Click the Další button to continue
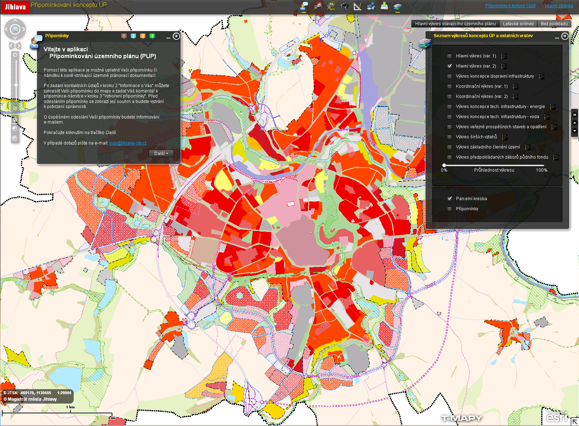579x426 pixels. coord(161,154)
